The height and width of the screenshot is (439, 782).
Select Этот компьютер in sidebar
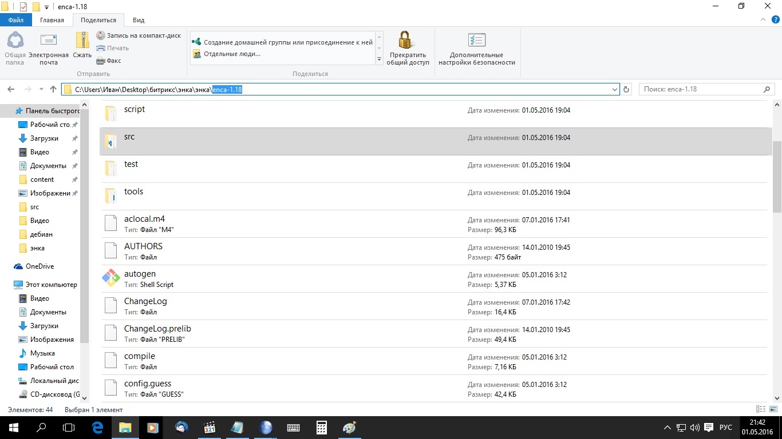pos(46,285)
